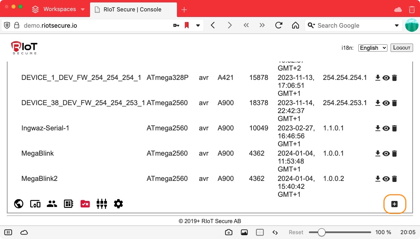The width and height of the screenshot is (420, 239).
Task: Open the users group icon
Action: (52, 204)
